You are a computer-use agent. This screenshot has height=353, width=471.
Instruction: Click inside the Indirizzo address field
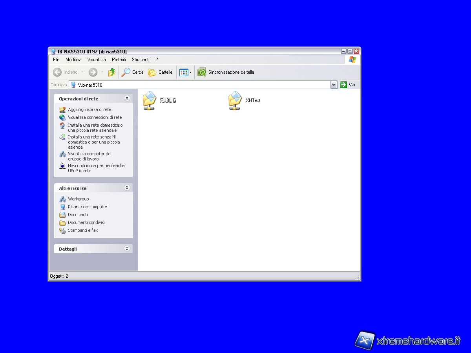tap(196, 85)
